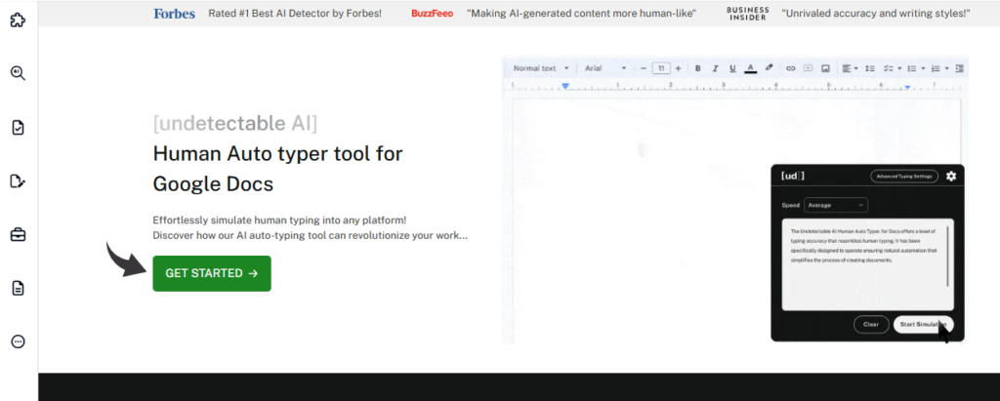
Task: Click the text document sidebar icon
Action: click(18, 288)
